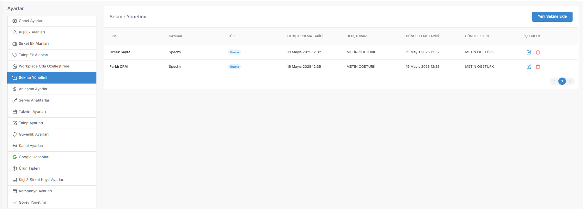583x209 pixels.
Task: Click the Ayarlar sidebar heading
Action: pyautogui.click(x=15, y=9)
